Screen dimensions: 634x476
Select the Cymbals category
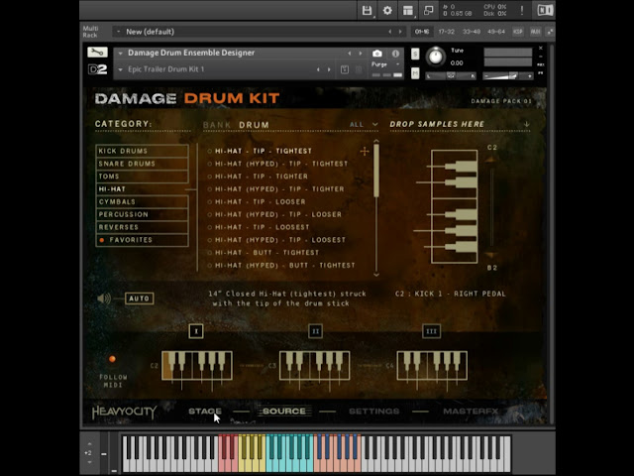pos(142,202)
